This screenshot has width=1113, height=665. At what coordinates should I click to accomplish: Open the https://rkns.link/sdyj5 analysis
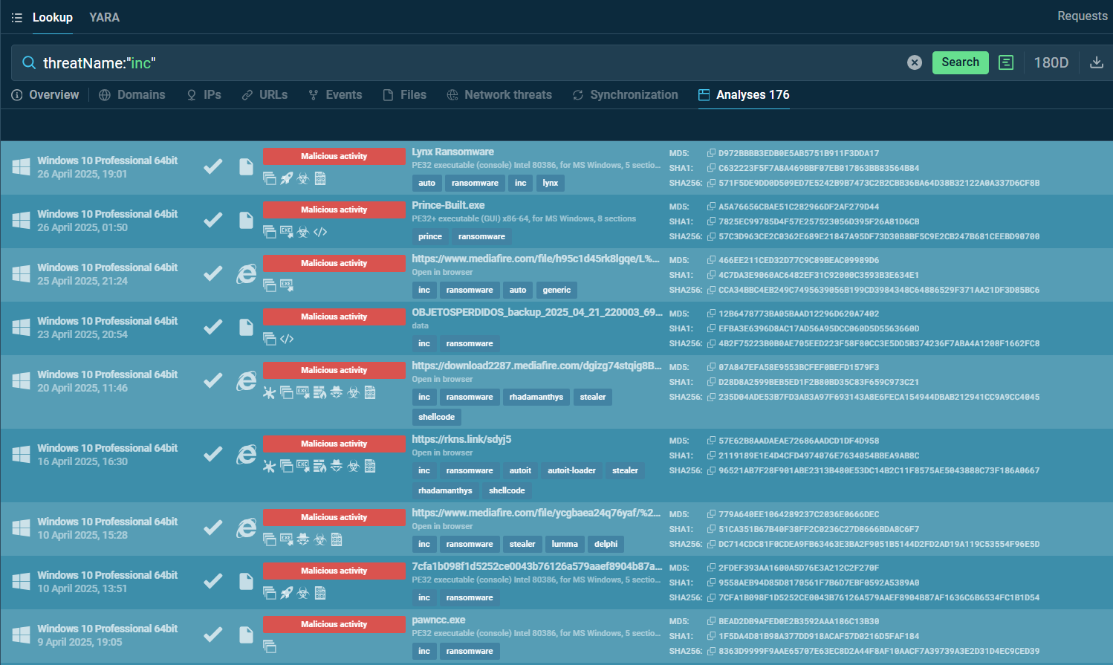tap(461, 439)
